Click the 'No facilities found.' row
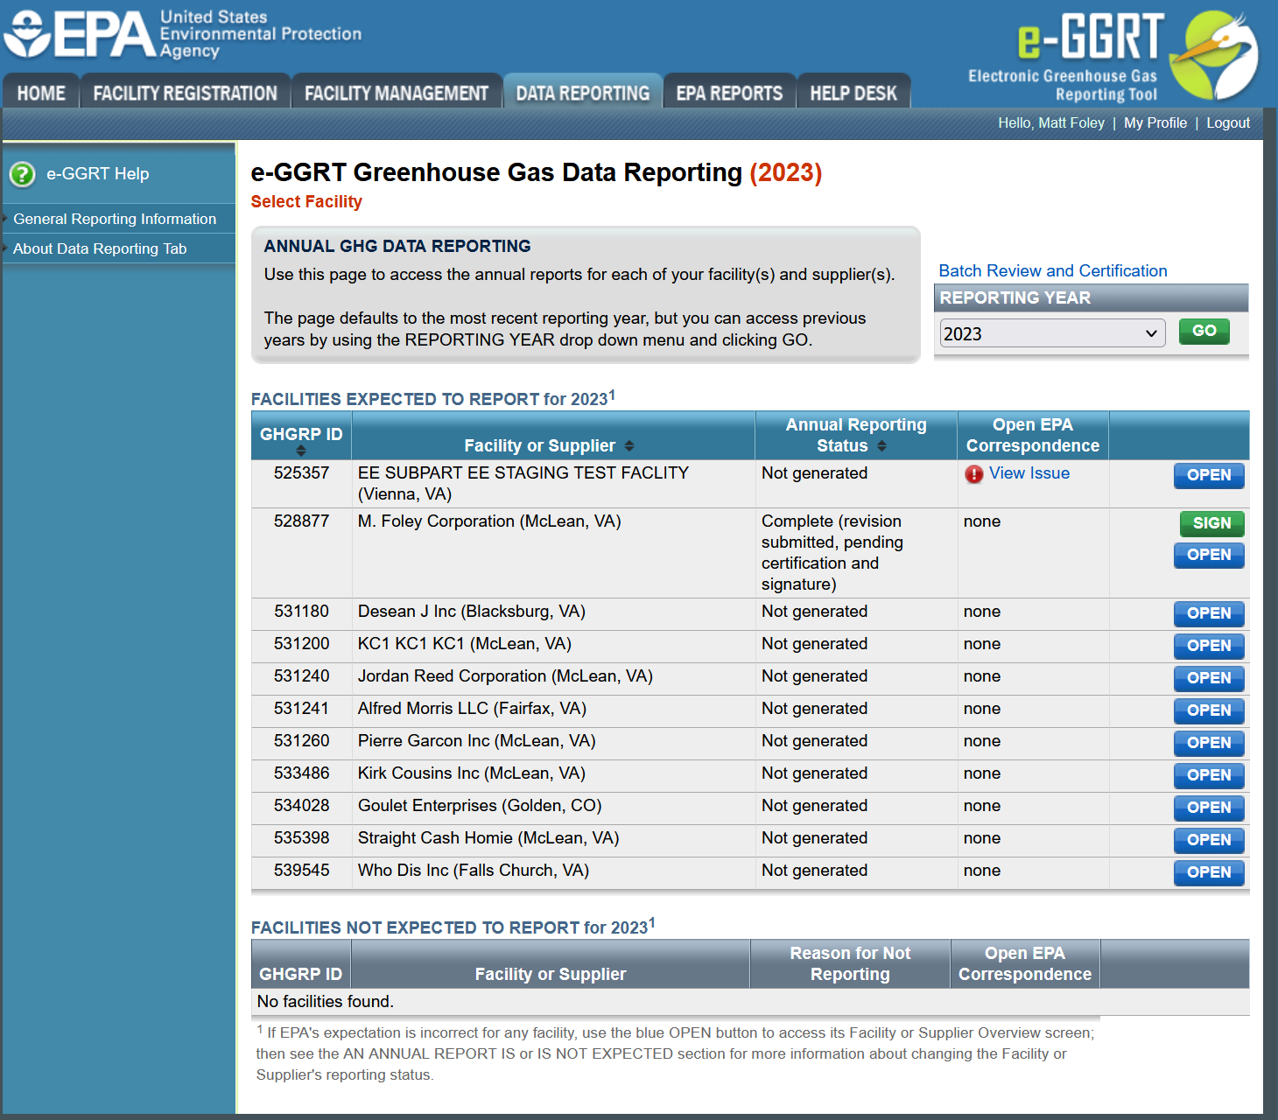1278x1120 pixels. (x=750, y=1002)
